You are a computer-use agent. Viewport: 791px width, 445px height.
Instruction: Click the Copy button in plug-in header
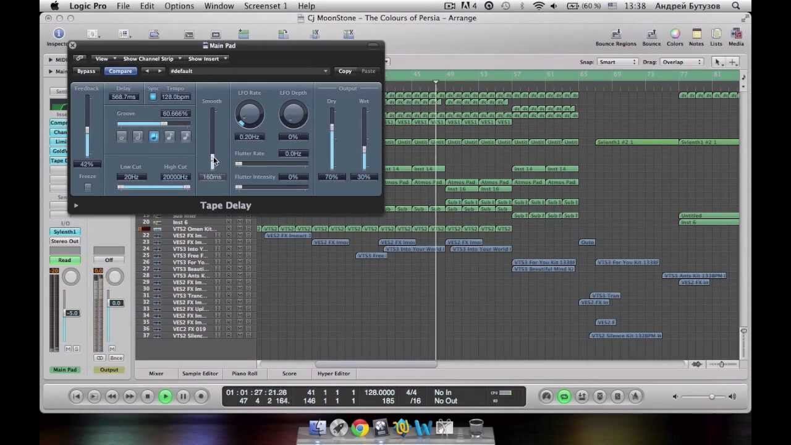pyautogui.click(x=345, y=71)
